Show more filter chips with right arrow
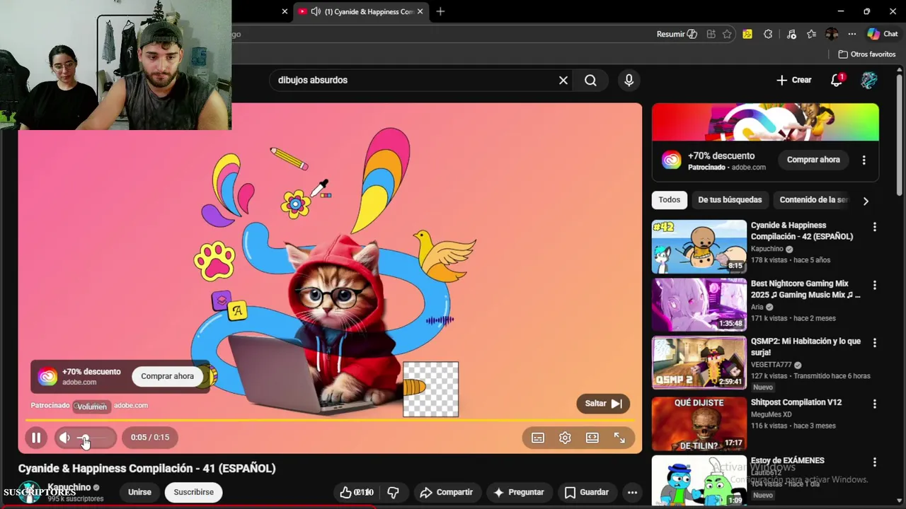Image resolution: width=906 pixels, height=509 pixels. point(866,201)
